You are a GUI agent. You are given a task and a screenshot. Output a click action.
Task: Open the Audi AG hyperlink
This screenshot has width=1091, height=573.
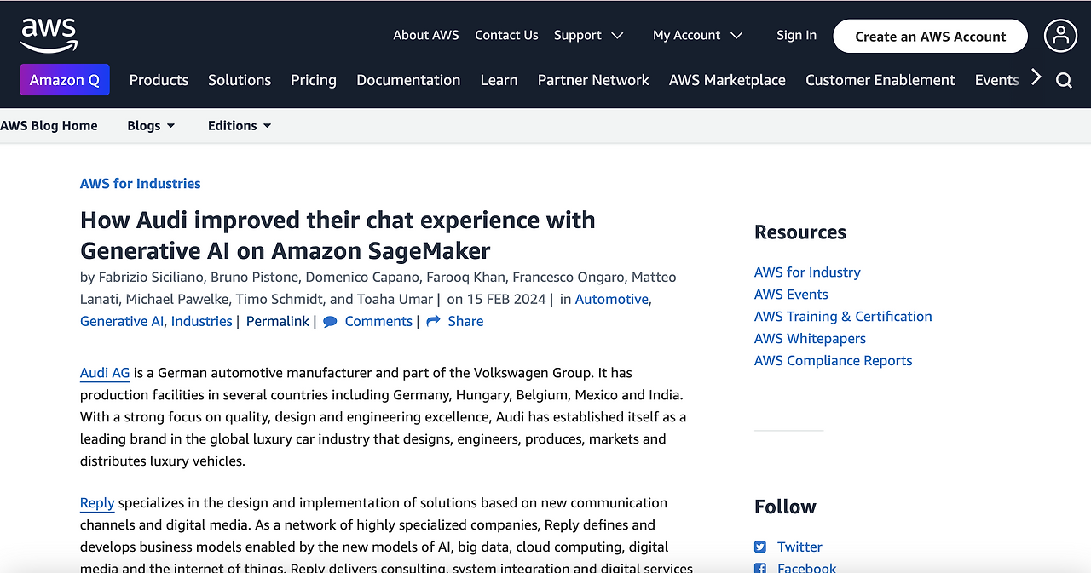105,372
